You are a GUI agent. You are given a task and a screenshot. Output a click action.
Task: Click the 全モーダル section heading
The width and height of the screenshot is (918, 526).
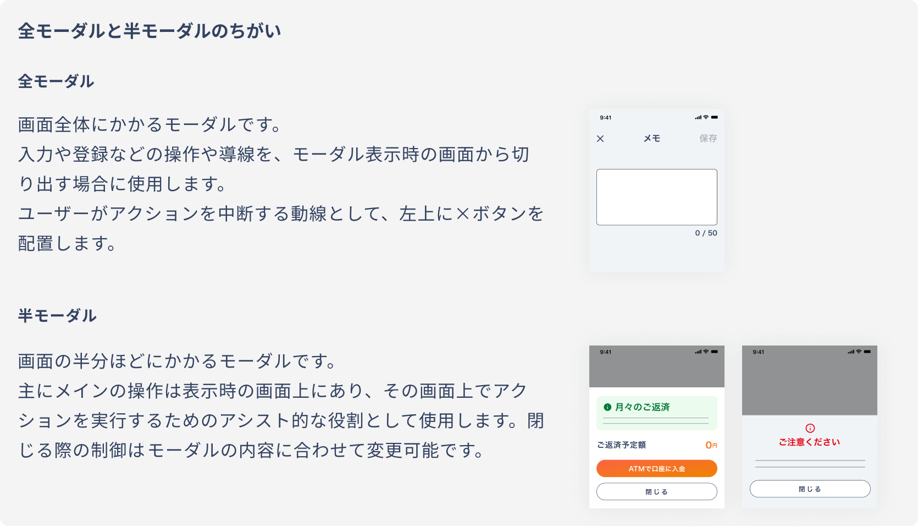(55, 80)
